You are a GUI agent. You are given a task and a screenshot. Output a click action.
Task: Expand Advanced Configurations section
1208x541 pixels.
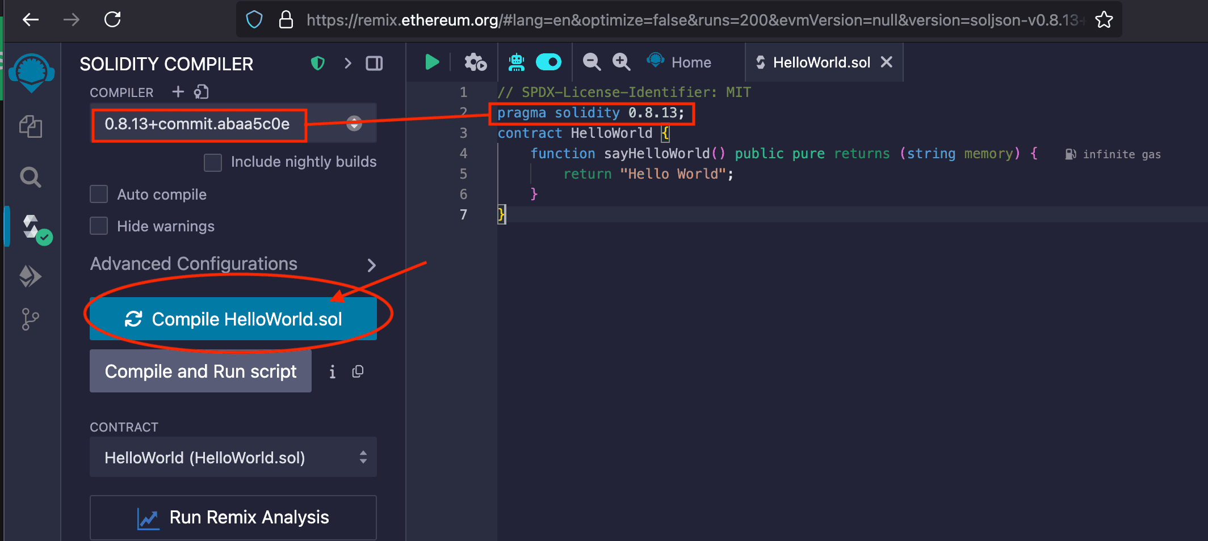[x=233, y=264]
